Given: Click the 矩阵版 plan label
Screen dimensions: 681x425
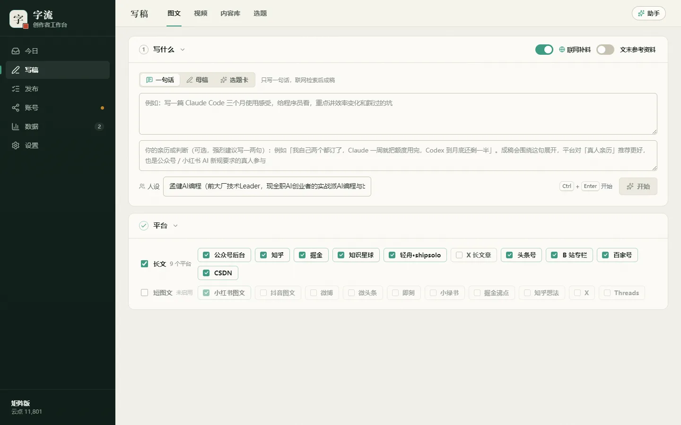Looking at the screenshot, I should click(20, 403).
